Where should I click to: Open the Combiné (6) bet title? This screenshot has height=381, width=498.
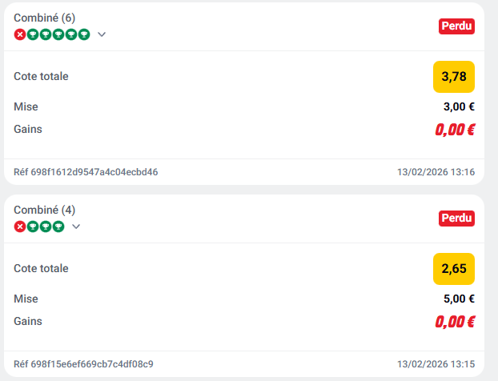tap(45, 18)
